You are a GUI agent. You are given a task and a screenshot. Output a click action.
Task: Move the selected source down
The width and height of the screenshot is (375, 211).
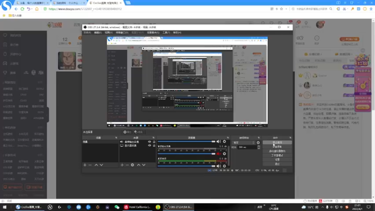point(144,165)
